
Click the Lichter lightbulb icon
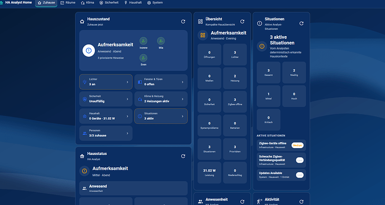click(85, 82)
